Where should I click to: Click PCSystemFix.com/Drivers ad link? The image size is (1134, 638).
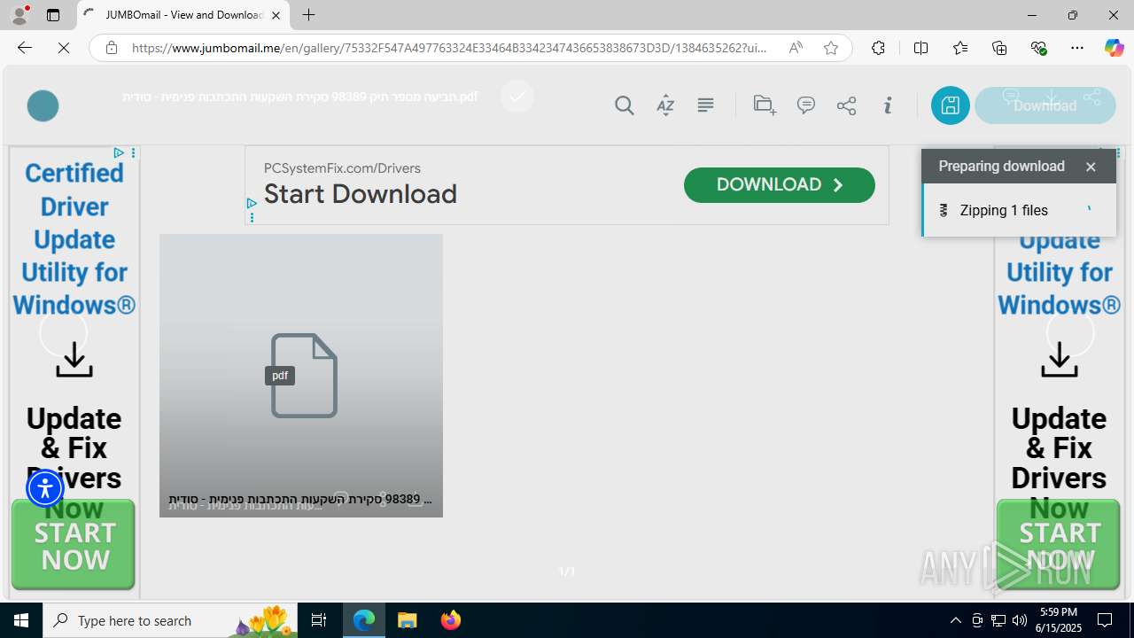[342, 168]
